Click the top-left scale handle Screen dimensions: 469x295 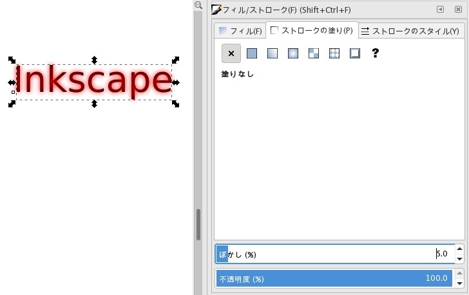coord(12,60)
